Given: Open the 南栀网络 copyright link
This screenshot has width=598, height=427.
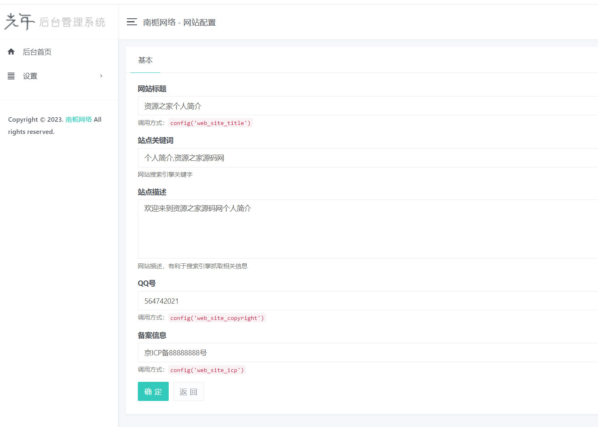Looking at the screenshot, I should 78,119.
